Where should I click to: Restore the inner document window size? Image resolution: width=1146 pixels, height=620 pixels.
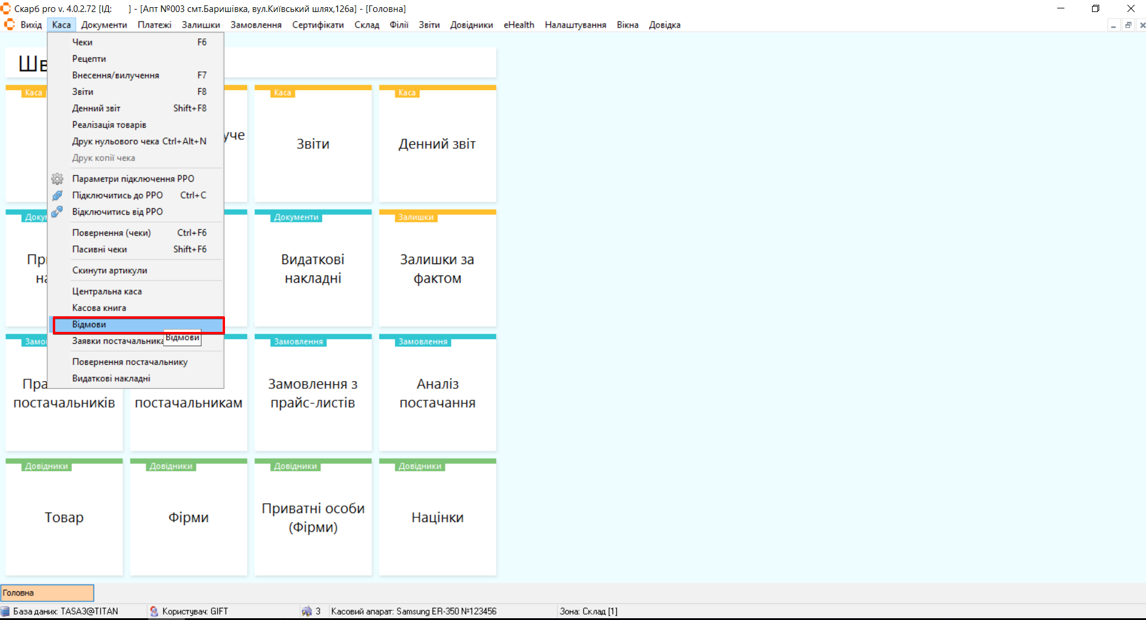click(x=1128, y=25)
